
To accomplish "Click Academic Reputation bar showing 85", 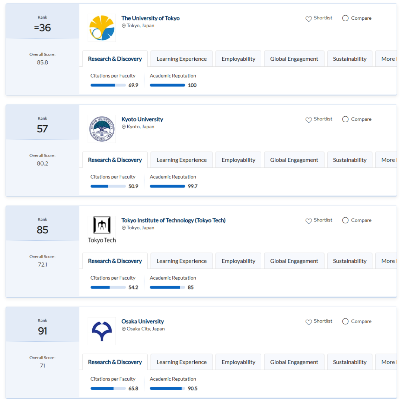I will pos(167,287).
